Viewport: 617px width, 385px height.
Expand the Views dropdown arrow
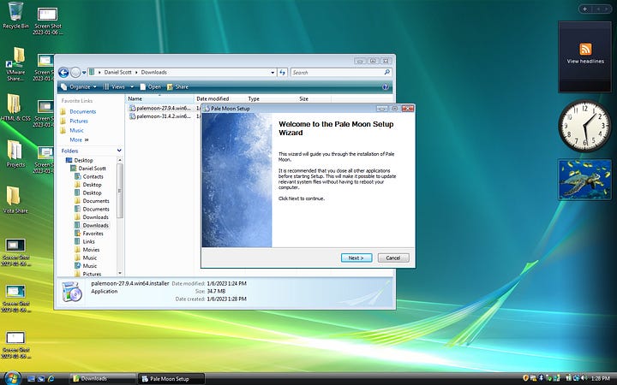132,86
